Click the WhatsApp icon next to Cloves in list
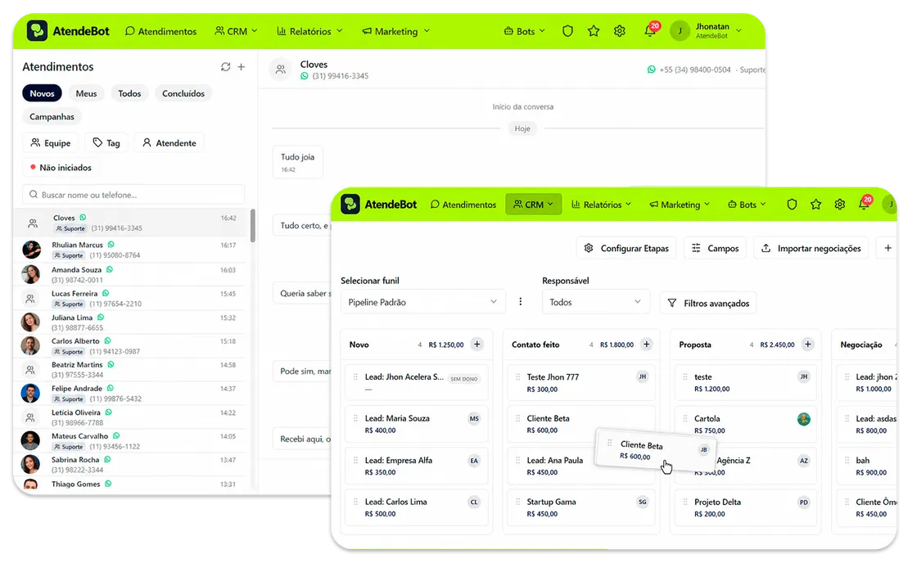Viewport: 917px width, 572px height. tap(83, 218)
